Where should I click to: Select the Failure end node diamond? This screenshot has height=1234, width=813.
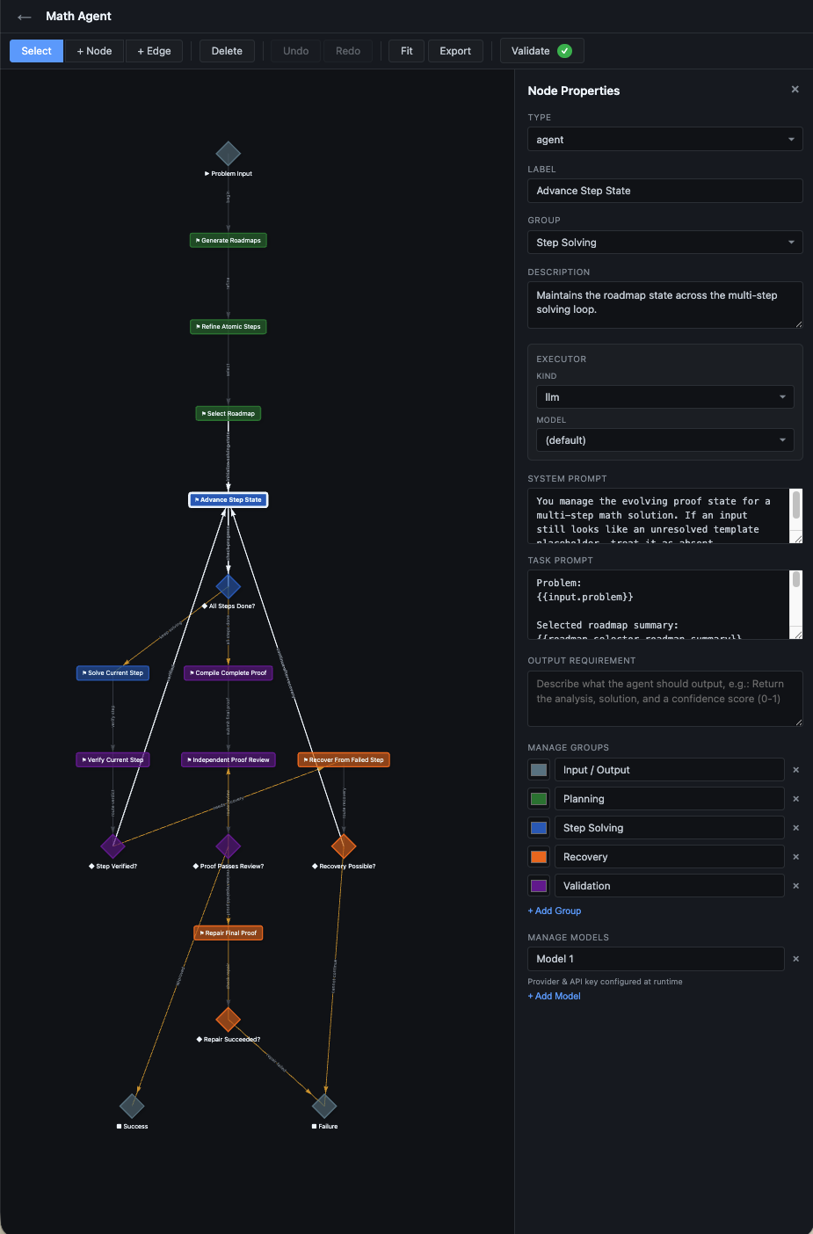tap(324, 1106)
